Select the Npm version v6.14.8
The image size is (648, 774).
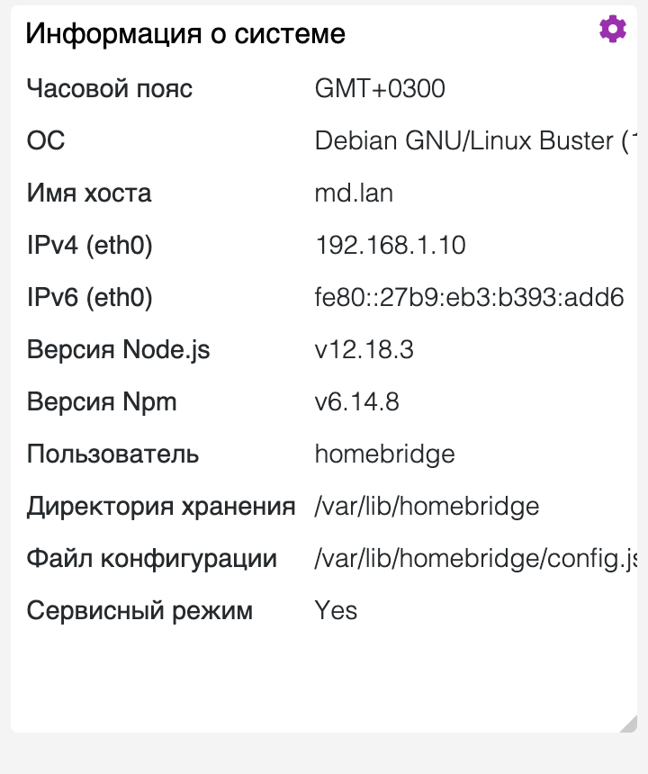[356, 401]
